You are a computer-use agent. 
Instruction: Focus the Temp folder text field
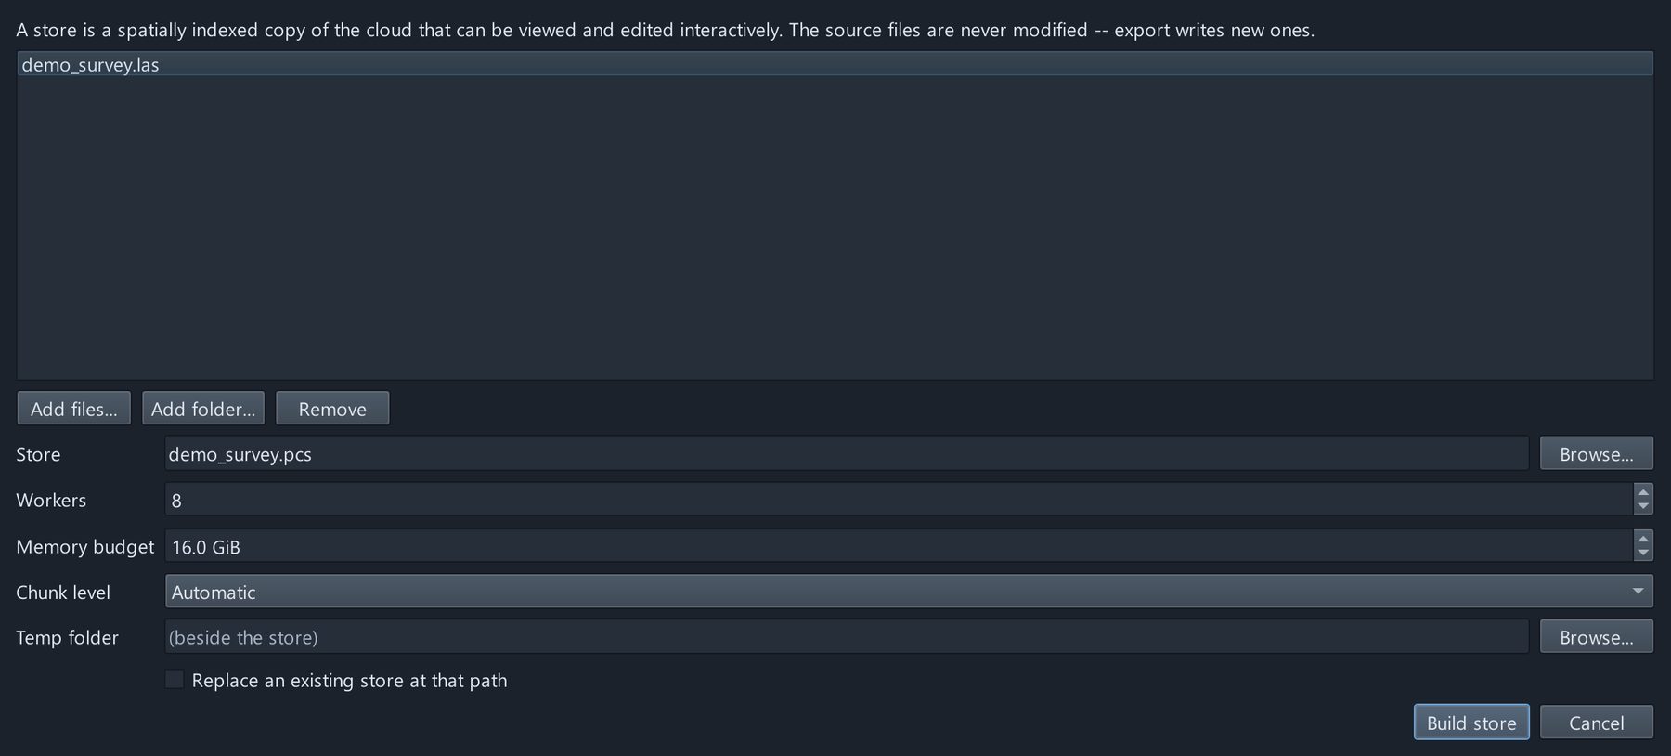point(847,637)
